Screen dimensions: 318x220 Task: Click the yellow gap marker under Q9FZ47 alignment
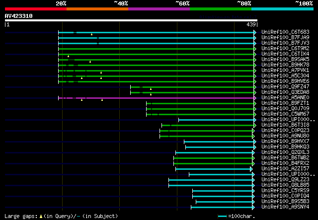[x=151, y=89]
